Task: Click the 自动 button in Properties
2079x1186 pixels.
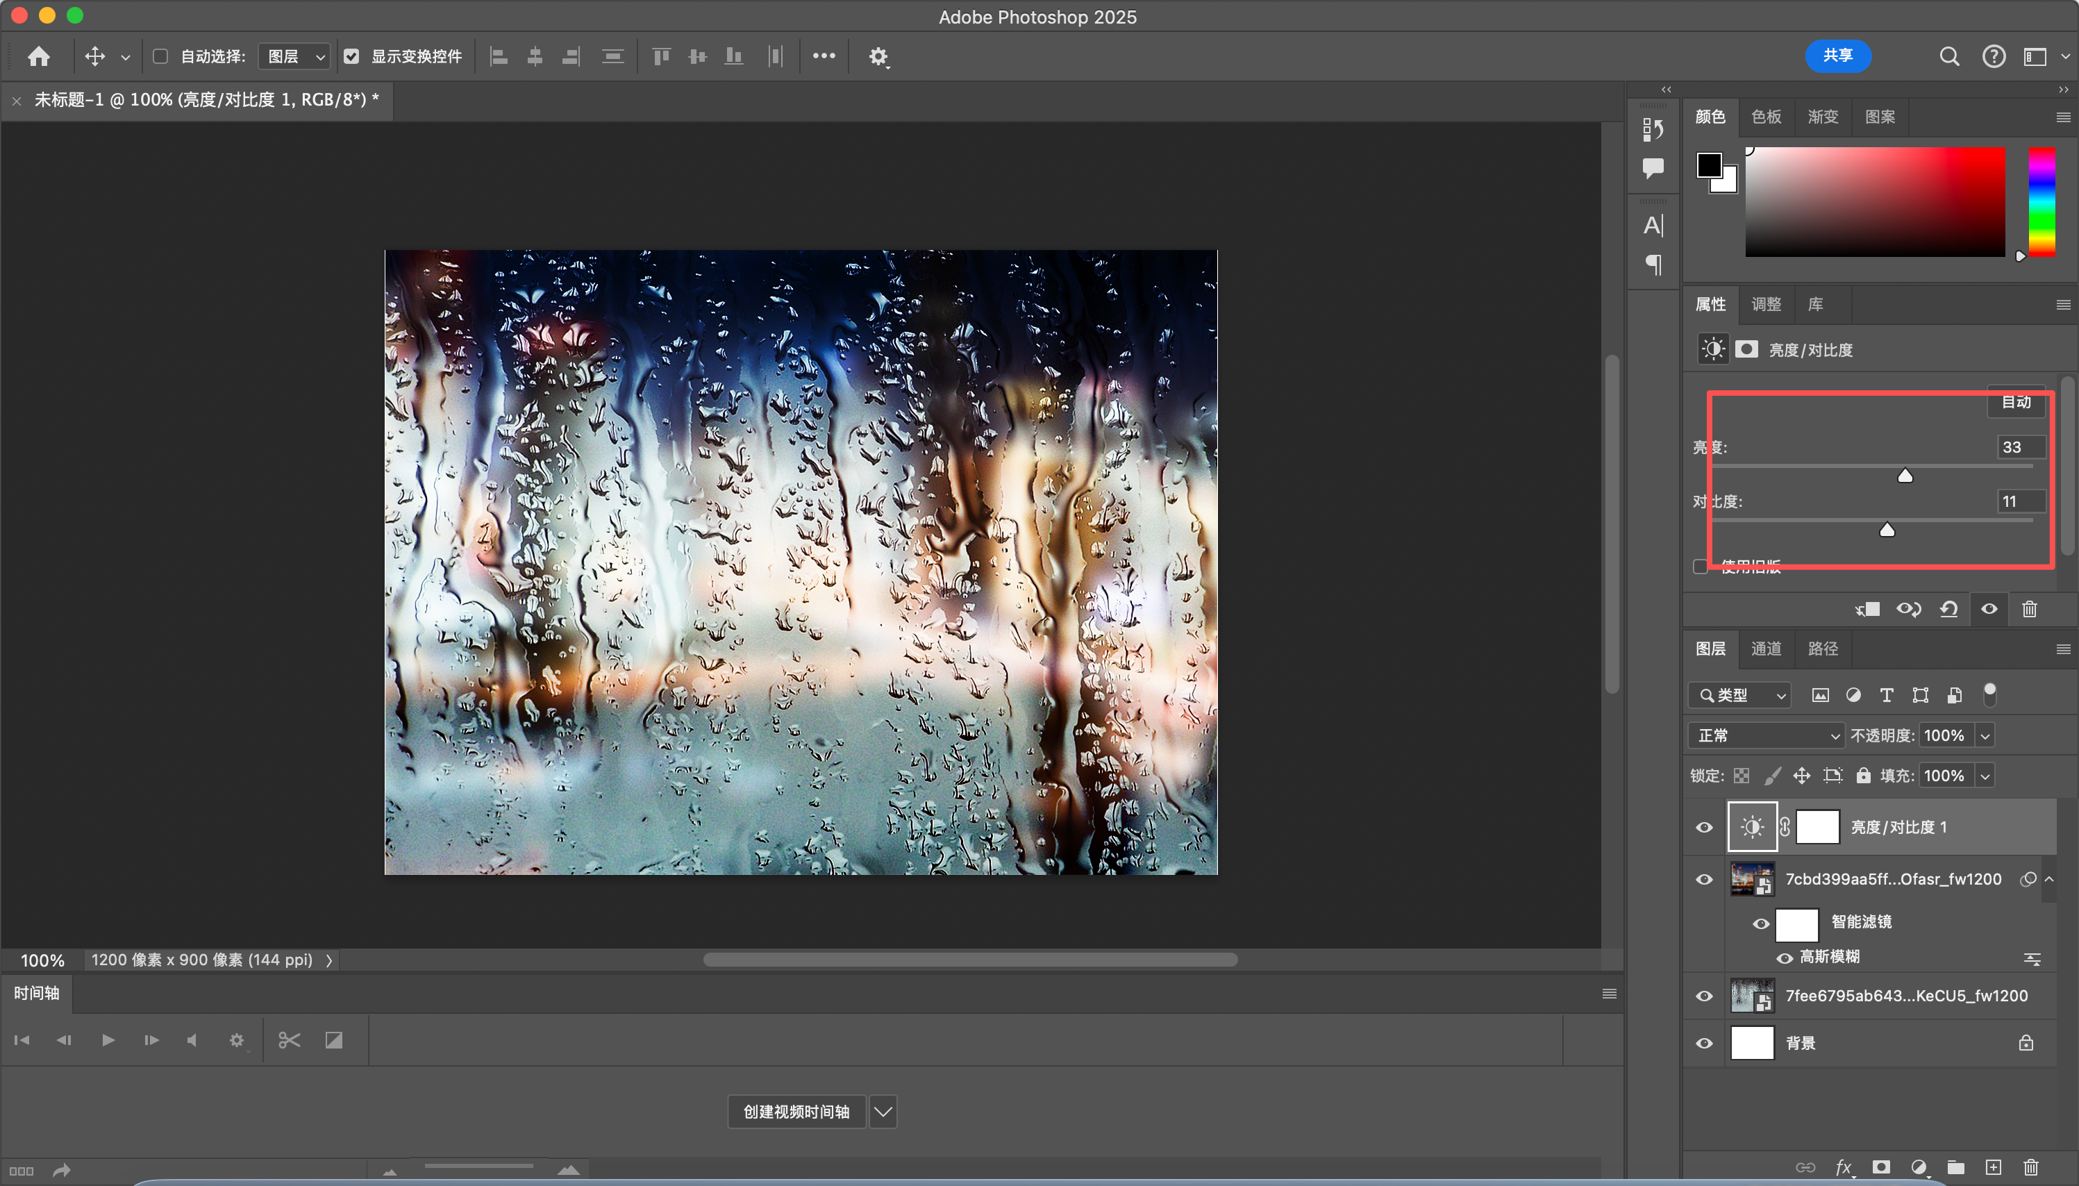Action: coord(2016,401)
